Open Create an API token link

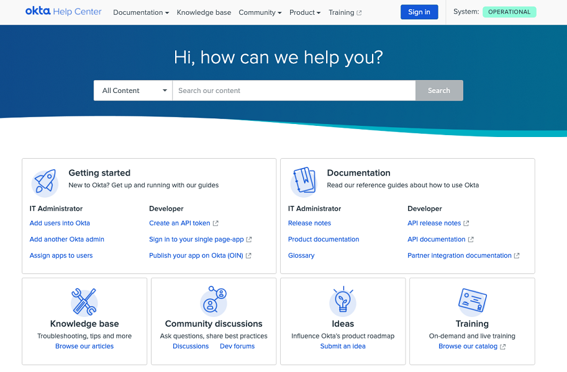coord(179,223)
